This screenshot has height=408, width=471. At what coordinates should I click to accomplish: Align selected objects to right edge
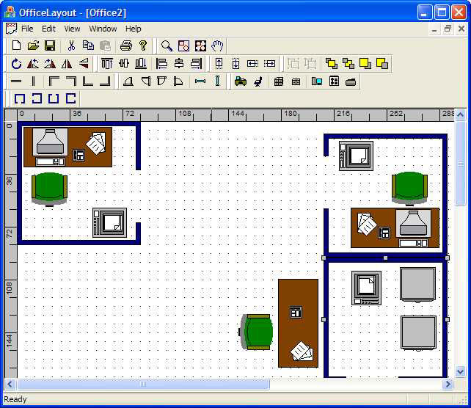pyautogui.click(x=196, y=64)
